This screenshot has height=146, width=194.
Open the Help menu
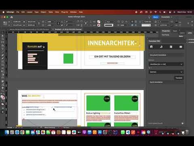(x=80, y=12)
